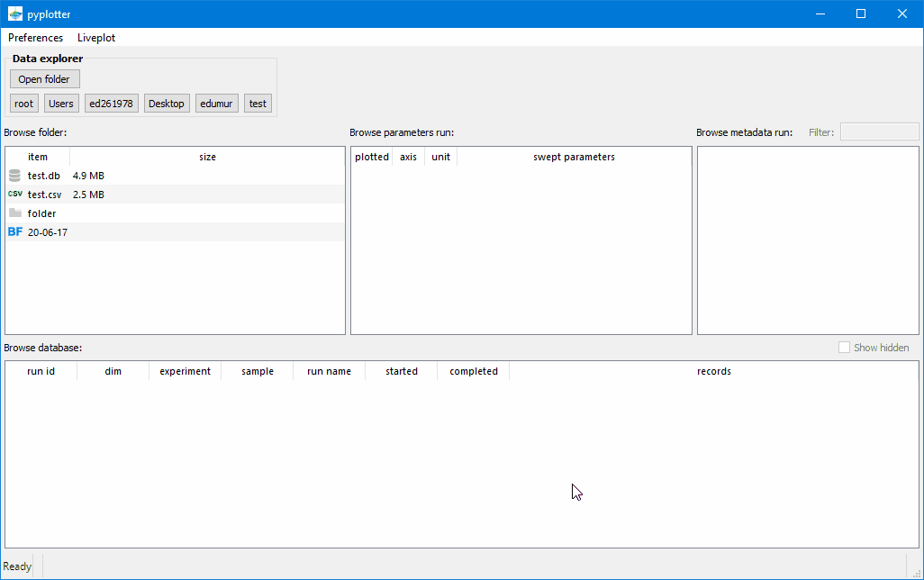Image resolution: width=924 pixels, height=580 pixels.
Task: Click the test.db database icon
Action: (14, 175)
